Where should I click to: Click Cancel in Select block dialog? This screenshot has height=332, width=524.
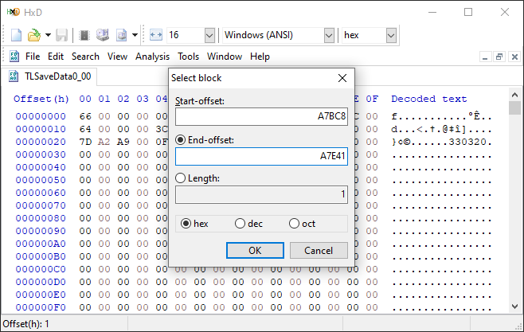pyautogui.click(x=318, y=250)
